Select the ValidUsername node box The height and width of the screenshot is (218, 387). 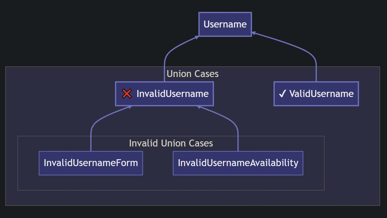316,94
